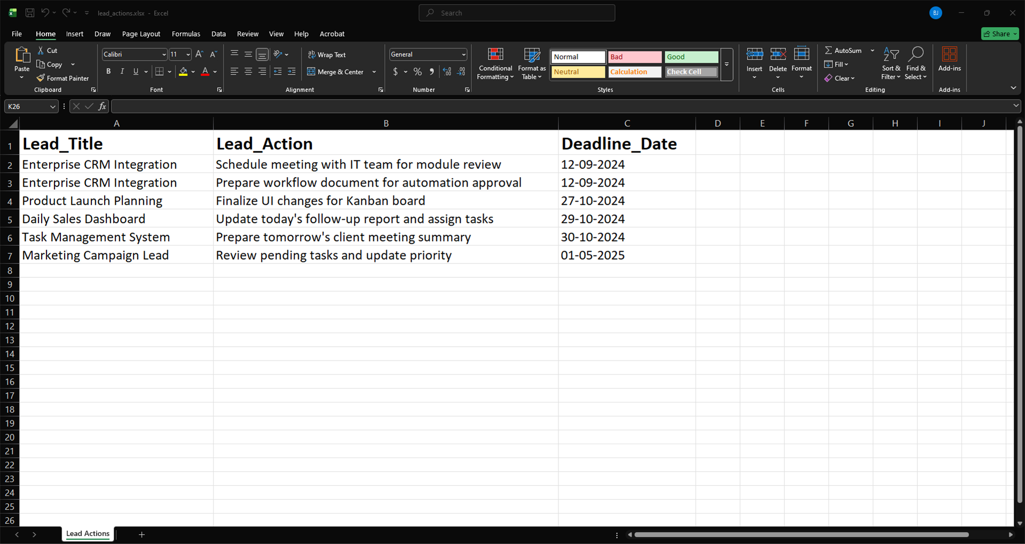Click the Increase Font Size icon
1025x544 pixels.
[x=199, y=54]
